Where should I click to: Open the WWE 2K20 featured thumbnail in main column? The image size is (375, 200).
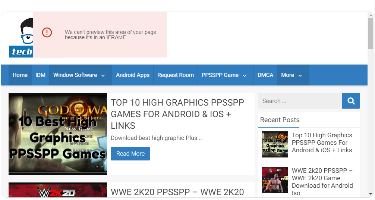(x=58, y=190)
